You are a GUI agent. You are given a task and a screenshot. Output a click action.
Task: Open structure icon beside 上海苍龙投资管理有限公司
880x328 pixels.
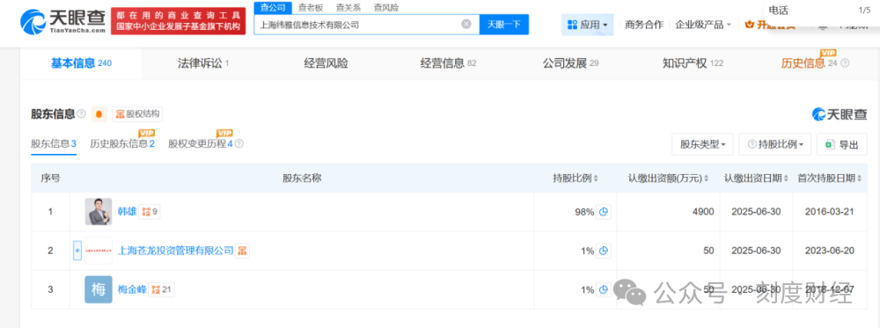243,251
